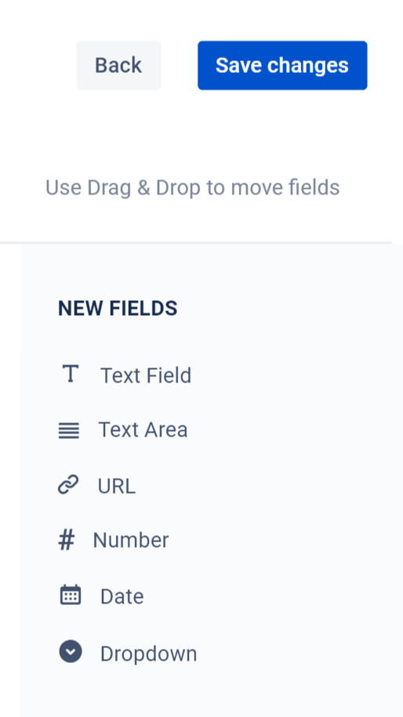
Task: Save changes with the blue button
Action: pos(282,65)
